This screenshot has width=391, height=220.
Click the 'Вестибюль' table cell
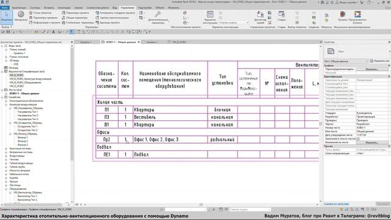point(170,117)
